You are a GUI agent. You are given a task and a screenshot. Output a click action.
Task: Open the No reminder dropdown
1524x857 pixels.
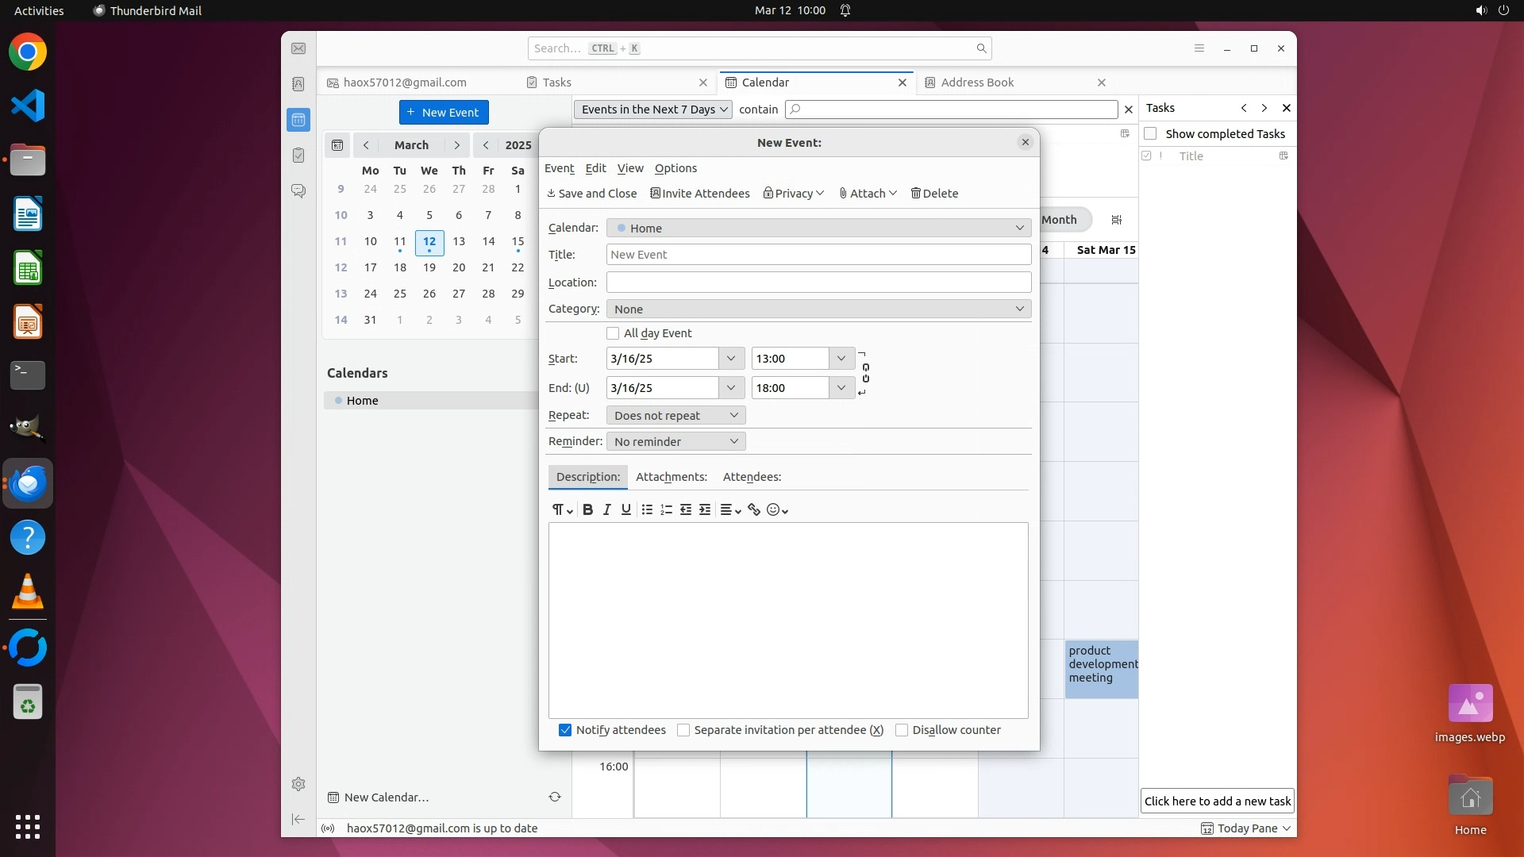(675, 441)
